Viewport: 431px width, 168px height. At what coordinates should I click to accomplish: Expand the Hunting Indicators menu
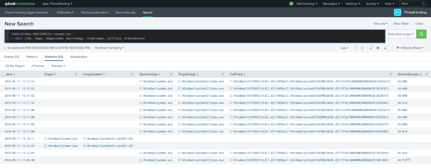coord(95,13)
